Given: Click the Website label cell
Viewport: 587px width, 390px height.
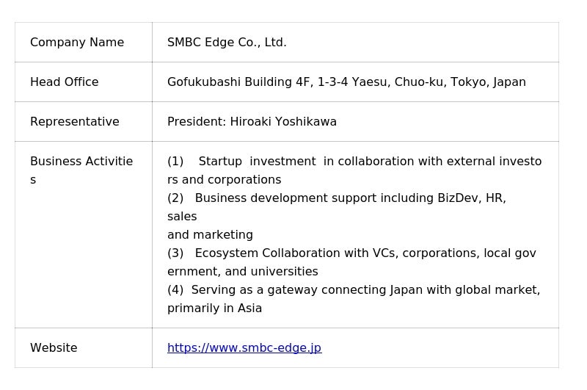Looking at the screenshot, I should [x=54, y=348].
